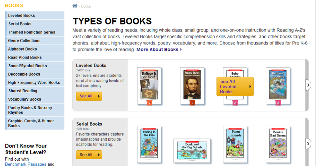
Task: Open Themed Nonfiction Series sidebar item
Action: pos(32,32)
